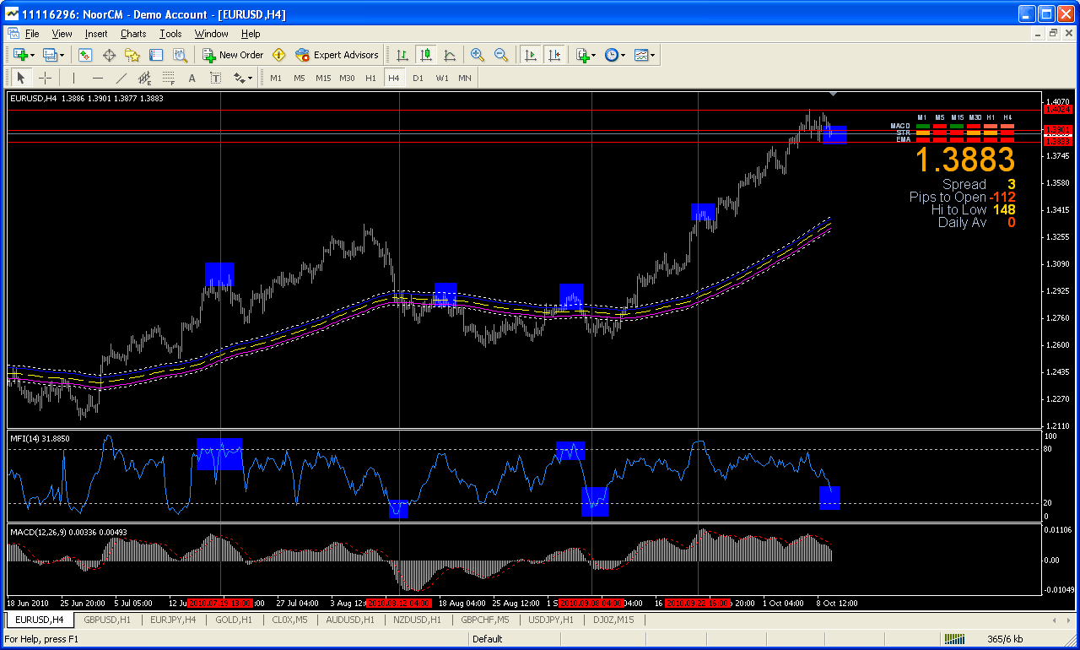The height and width of the screenshot is (650, 1080).
Task: Select the Equidistant Channel tool
Action: (144, 78)
